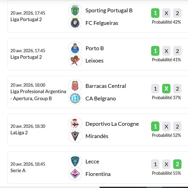Click the Porto B team logo
This screenshot has width=188, height=188.
click(x=75, y=48)
